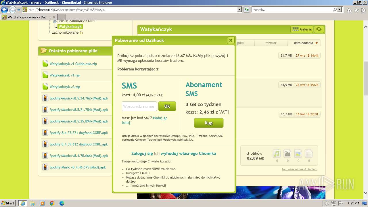Screen dimensions: 368x207
Task: Open Spotify+Music+v8.5.21.754+(Mod).apk link
Action: (x=79, y=110)
